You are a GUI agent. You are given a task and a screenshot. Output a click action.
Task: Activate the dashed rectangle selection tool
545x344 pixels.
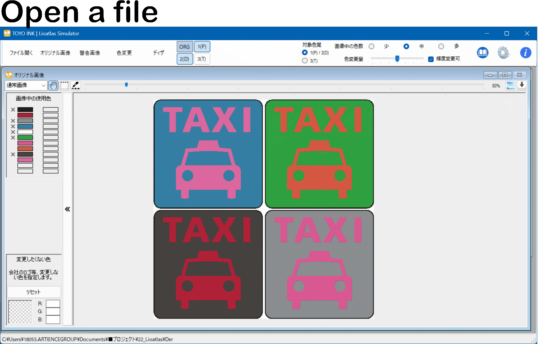point(64,85)
